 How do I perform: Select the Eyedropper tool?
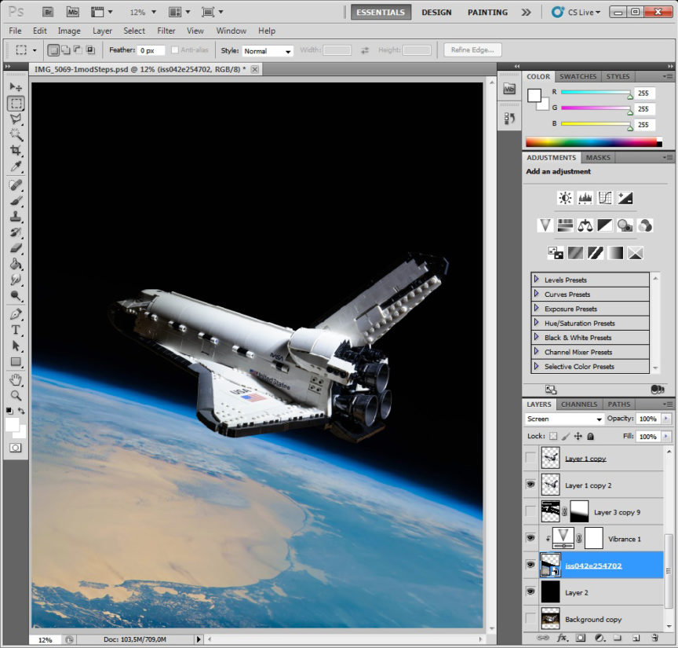pos(16,167)
